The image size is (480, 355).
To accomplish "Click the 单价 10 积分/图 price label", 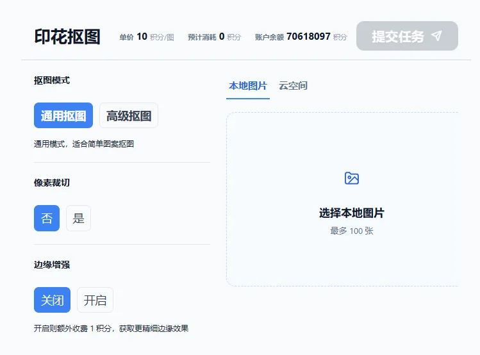I will coord(146,37).
